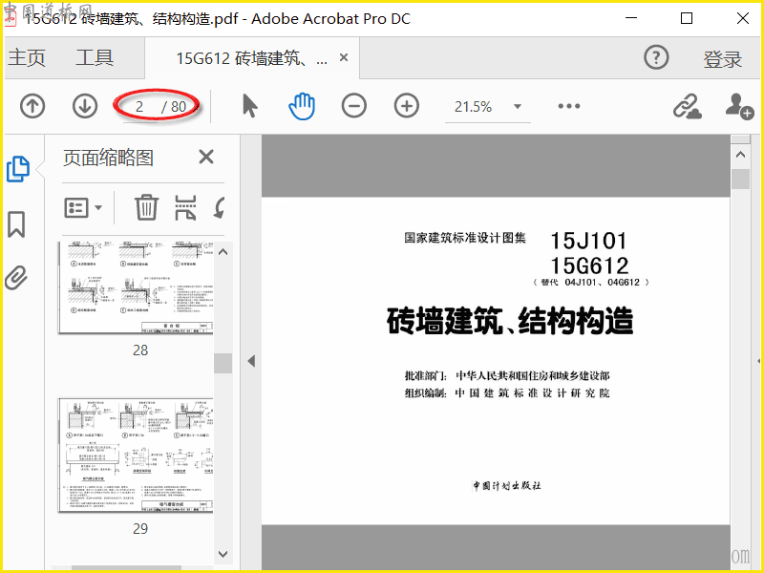This screenshot has height=573, width=764.
Task: Click the 组织编制 line on the page
Action: tap(507, 393)
